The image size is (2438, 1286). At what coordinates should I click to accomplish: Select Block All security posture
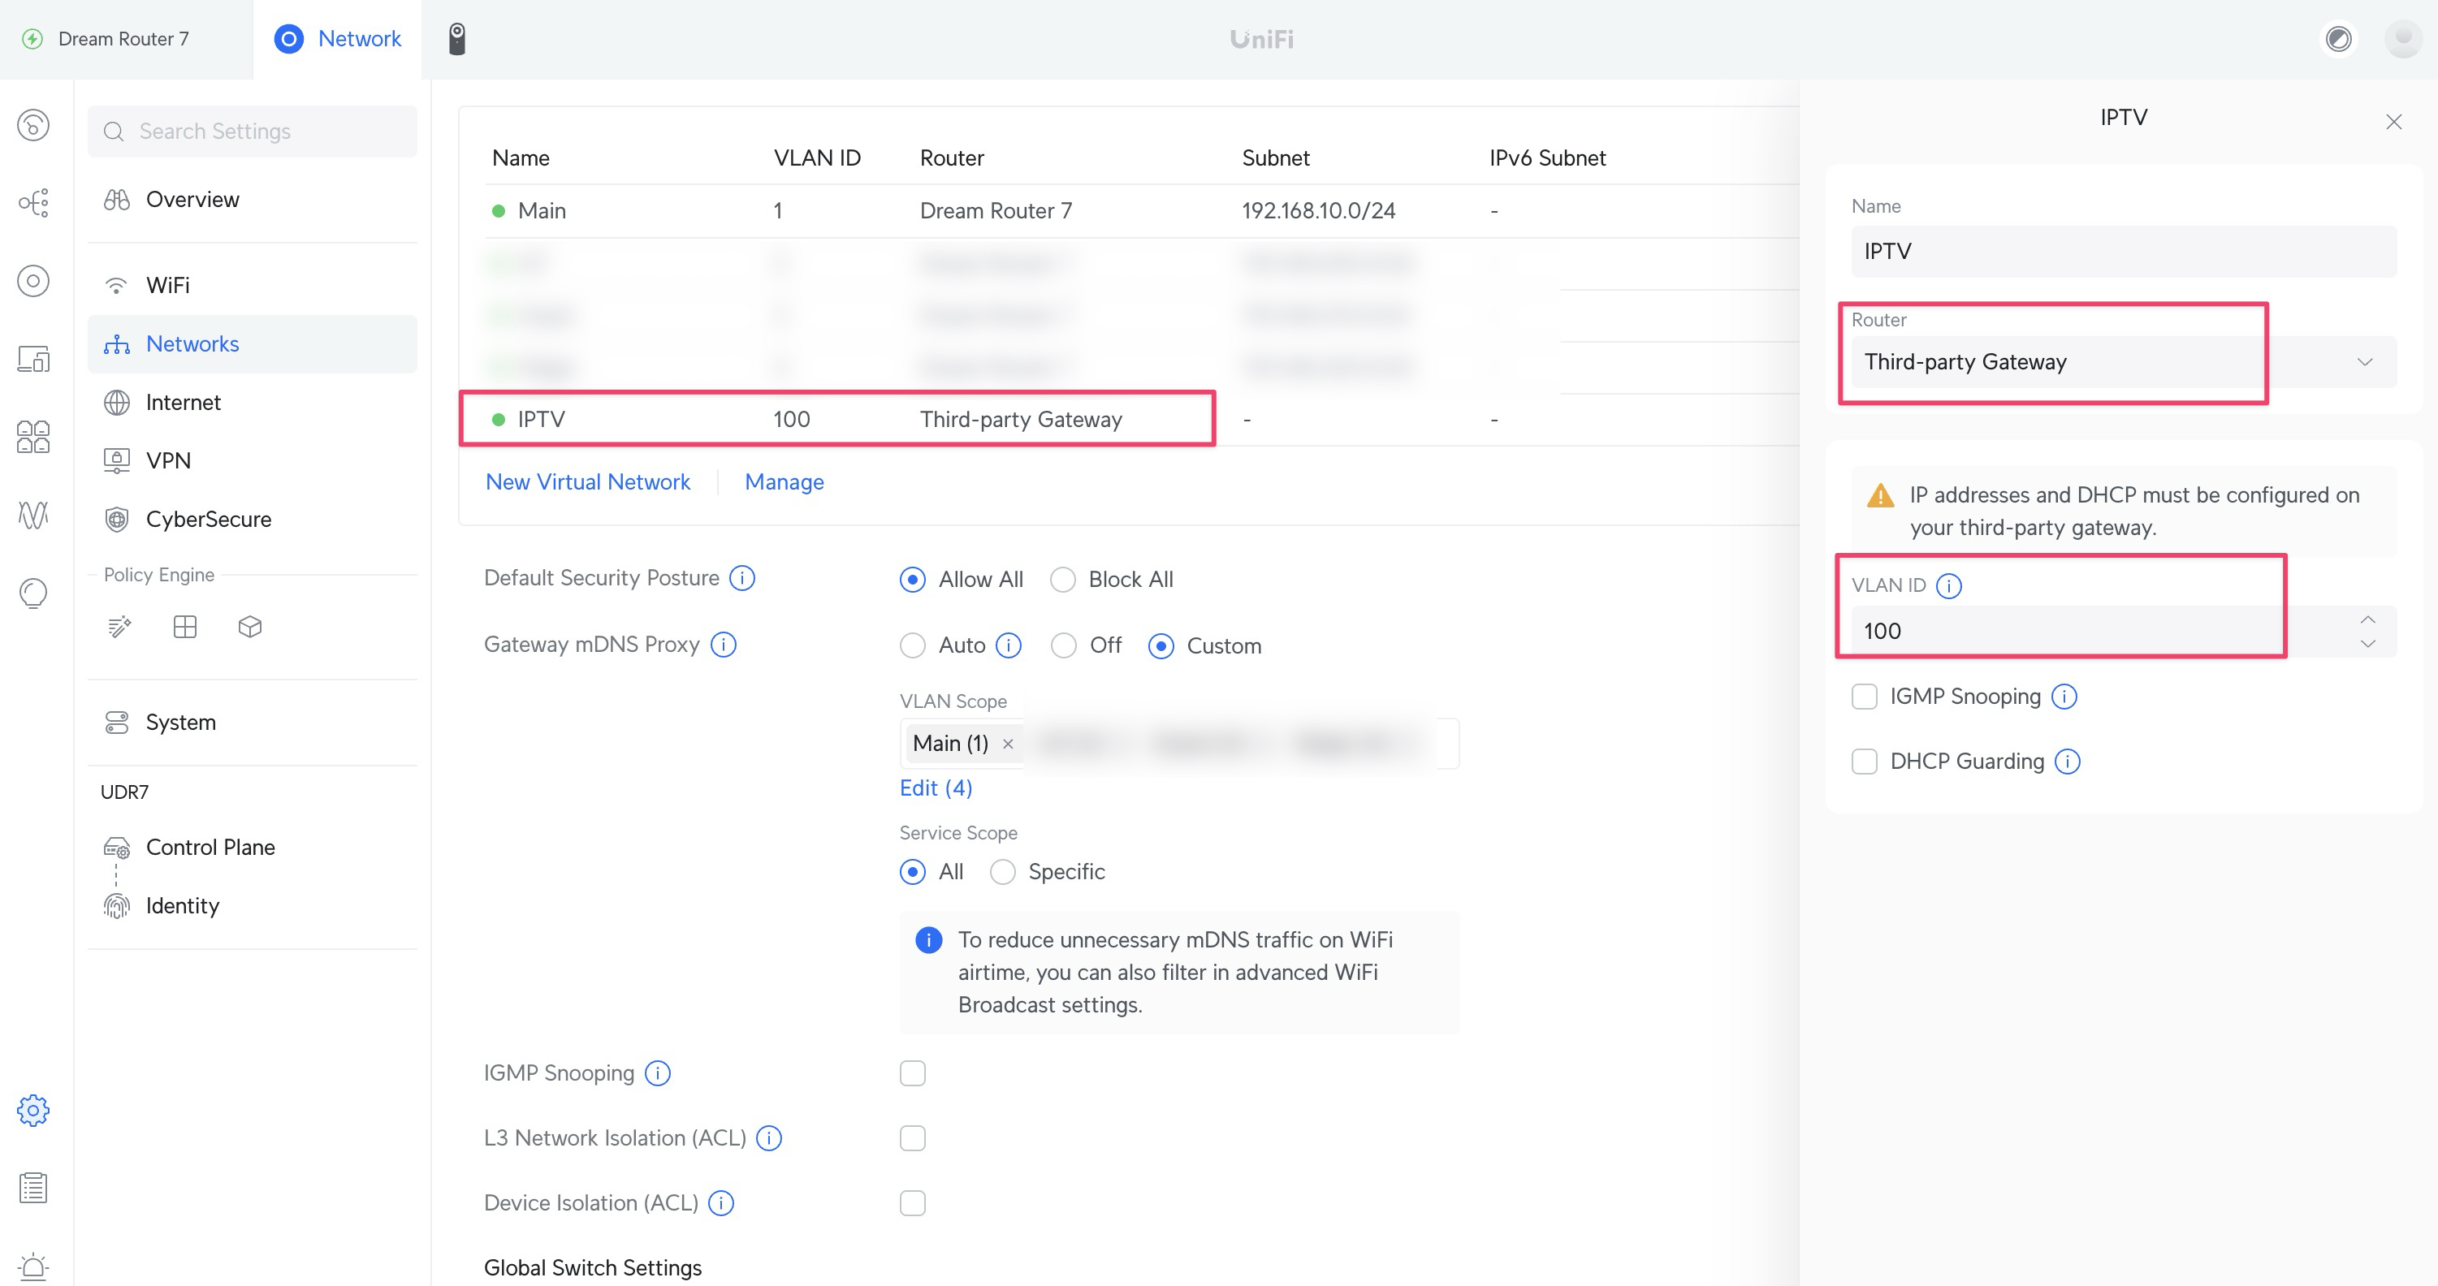pos(1063,579)
